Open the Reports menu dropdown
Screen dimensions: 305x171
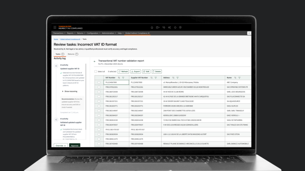click(x=71, y=33)
